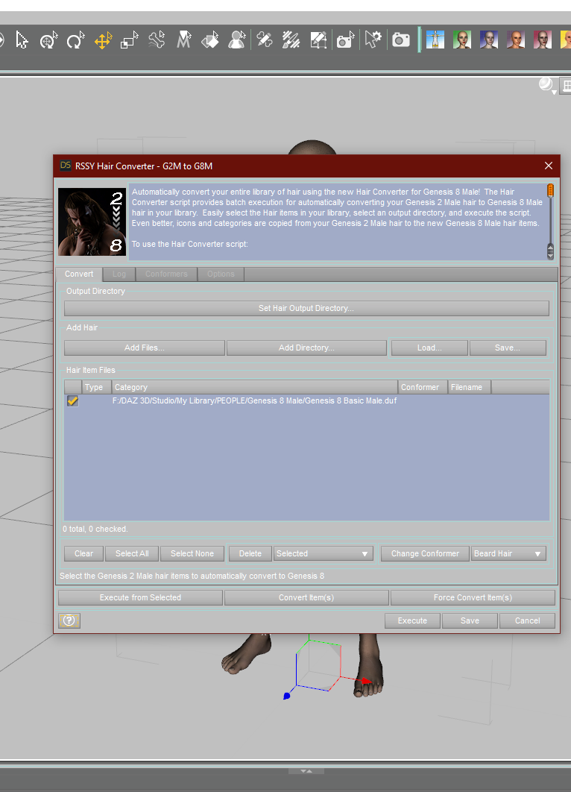Load the pink-background head figure icon
The width and height of the screenshot is (571, 792).
point(542,40)
